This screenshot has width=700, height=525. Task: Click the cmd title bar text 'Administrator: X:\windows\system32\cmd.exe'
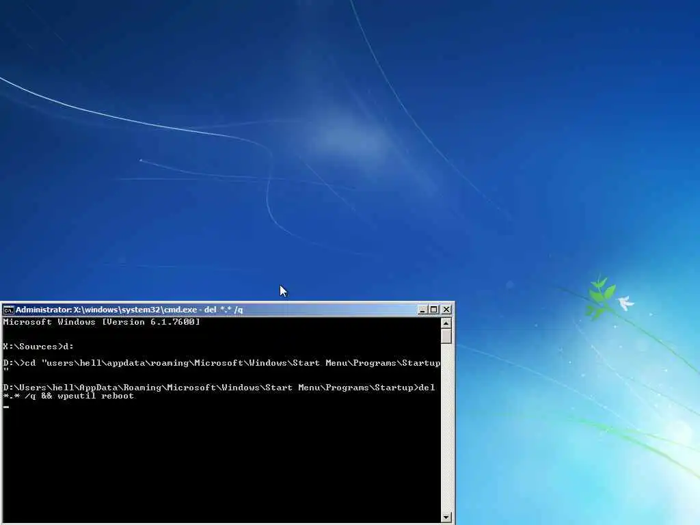pos(106,310)
